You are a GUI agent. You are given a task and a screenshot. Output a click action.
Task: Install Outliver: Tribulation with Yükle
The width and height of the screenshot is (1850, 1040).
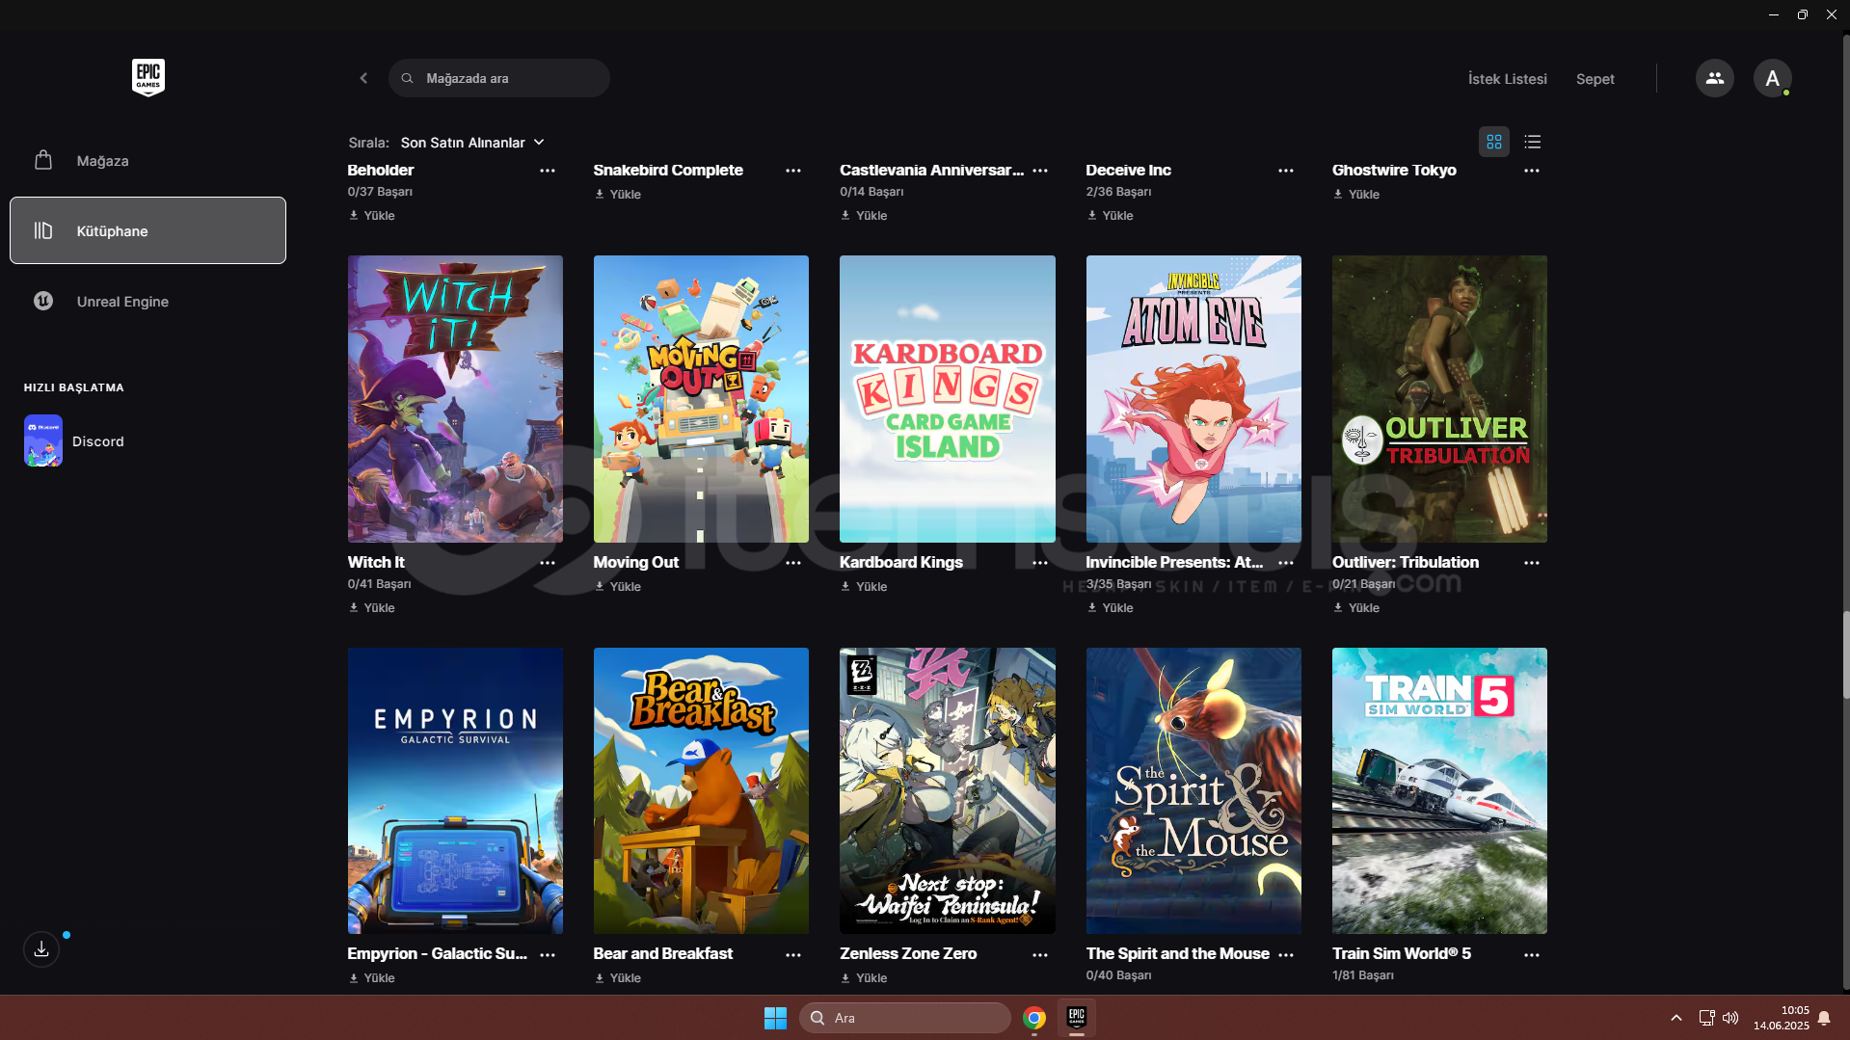[1356, 608]
